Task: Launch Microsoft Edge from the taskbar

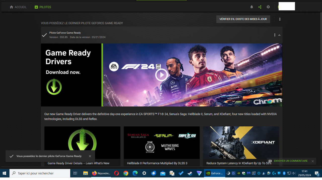Action: pos(135,173)
